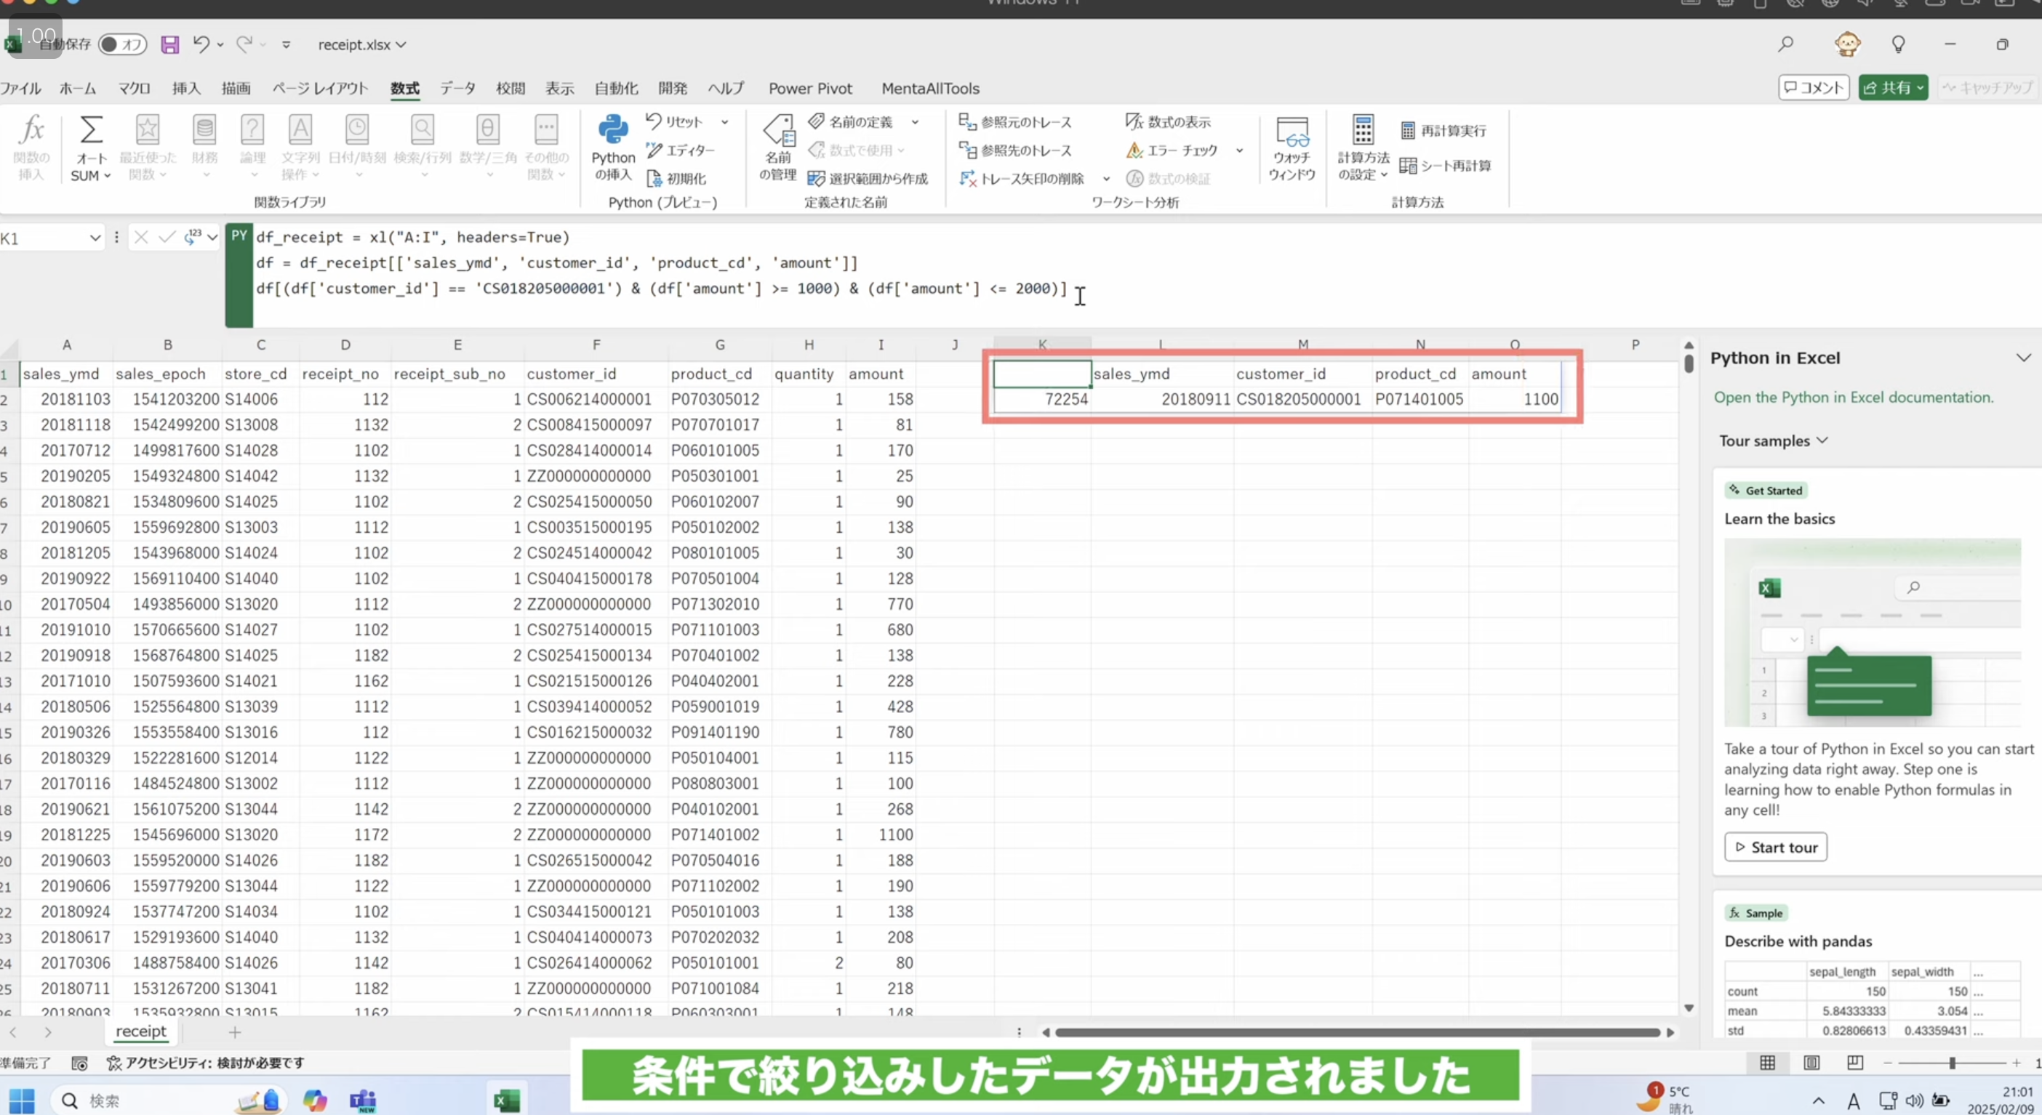
Task: Click the Start tour button
Action: (1776, 847)
